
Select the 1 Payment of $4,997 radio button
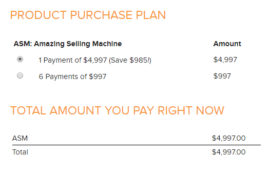(20, 59)
